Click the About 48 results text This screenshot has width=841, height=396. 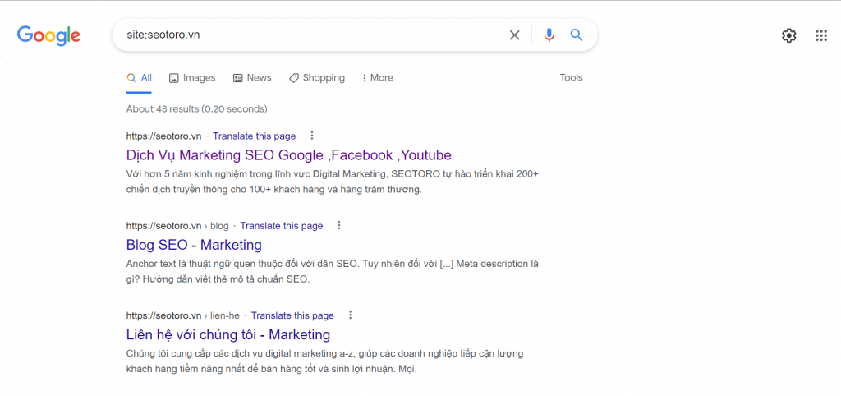197,109
